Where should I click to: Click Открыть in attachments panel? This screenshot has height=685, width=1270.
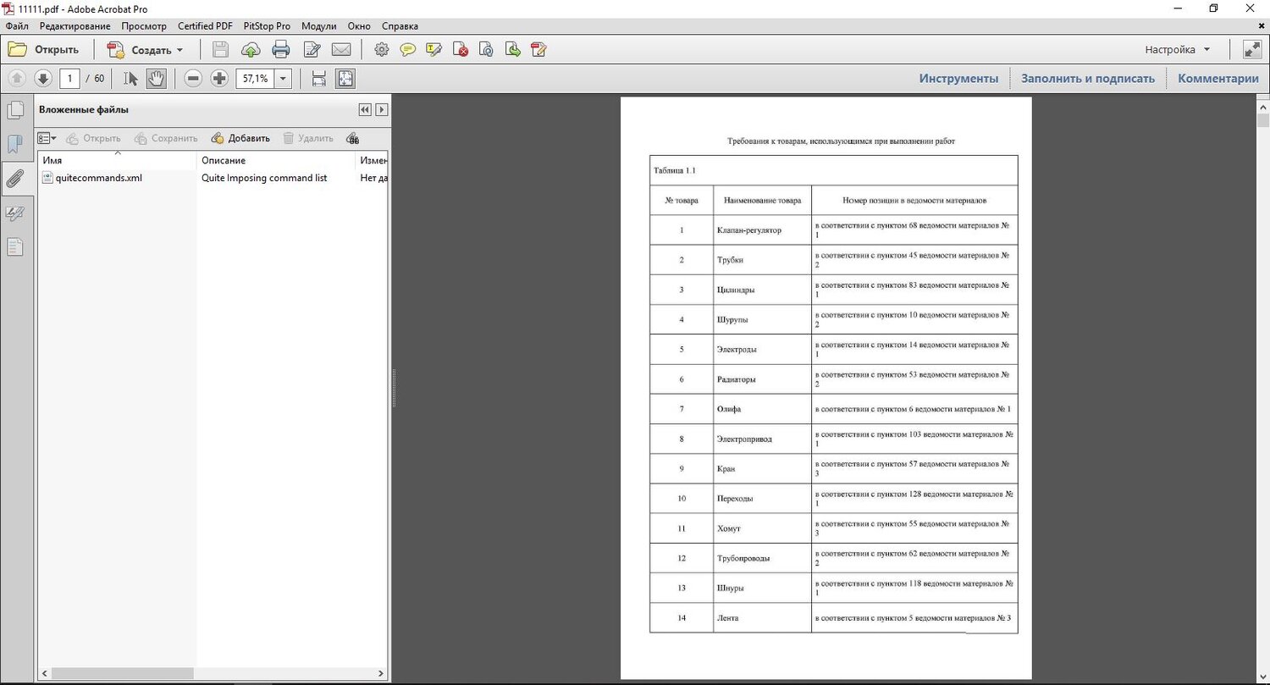(93, 138)
